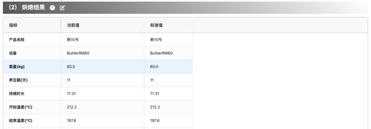Click 197.6 in 当前值 column
Screen dimensions: 371x129
(x=72, y=120)
